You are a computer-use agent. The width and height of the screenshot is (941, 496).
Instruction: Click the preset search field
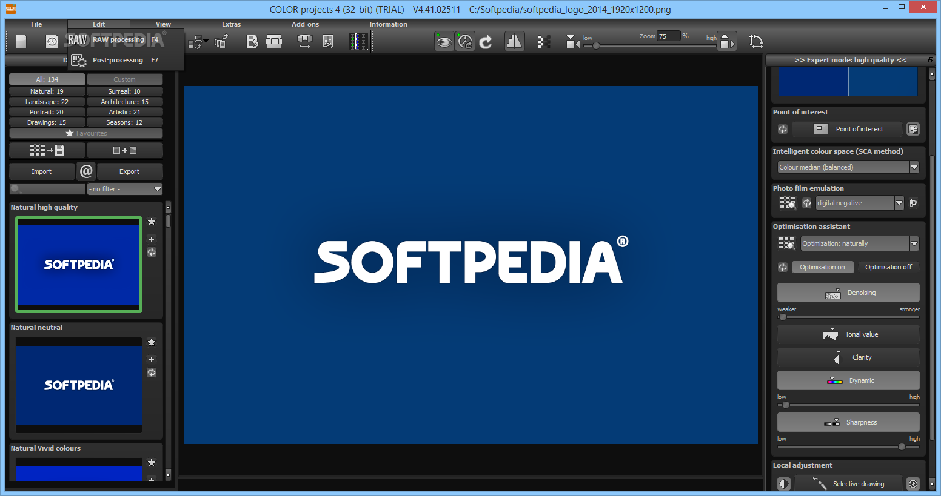pos(47,189)
